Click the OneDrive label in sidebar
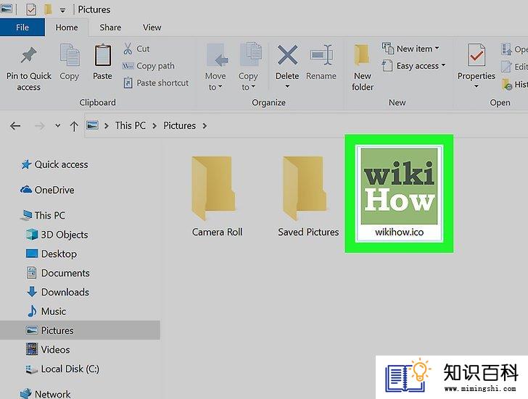Image resolution: width=528 pixels, height=399 pixels. pyautogui.click(x=54, y=190)
